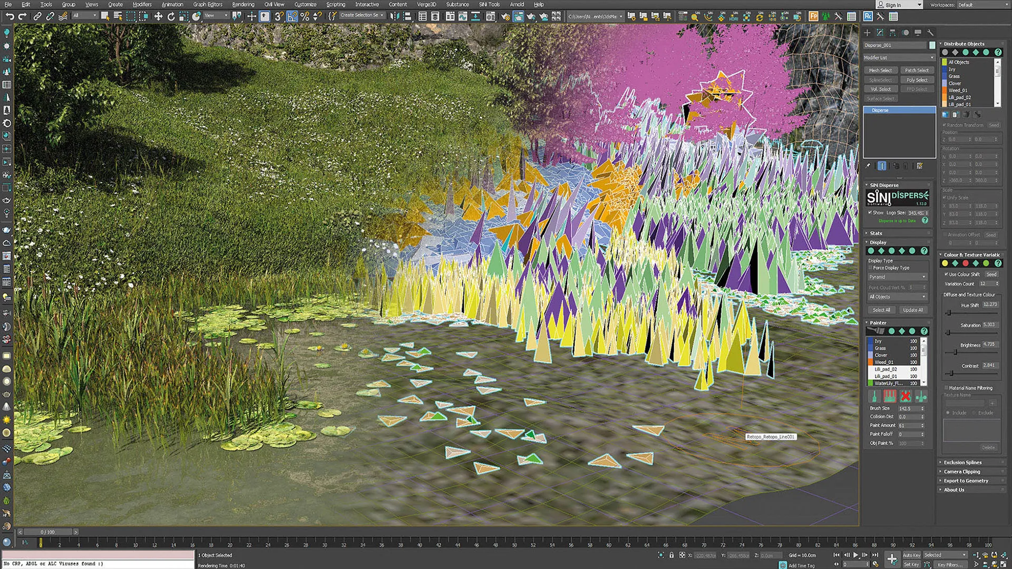This screenshot has width=1012, height=569.
Task: Open the Select by Name tool
Action: point(118,16)
